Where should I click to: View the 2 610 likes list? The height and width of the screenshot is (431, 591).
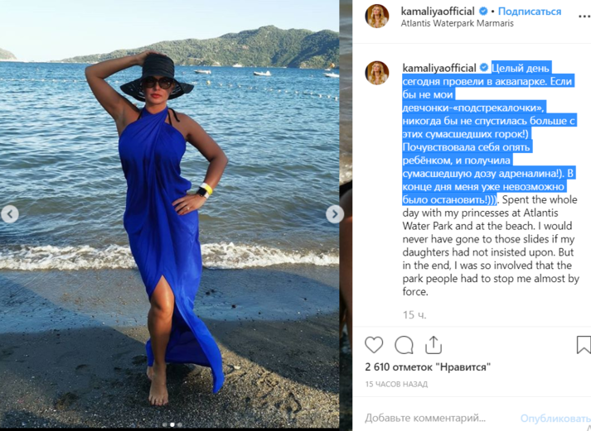tap(428, 366)
